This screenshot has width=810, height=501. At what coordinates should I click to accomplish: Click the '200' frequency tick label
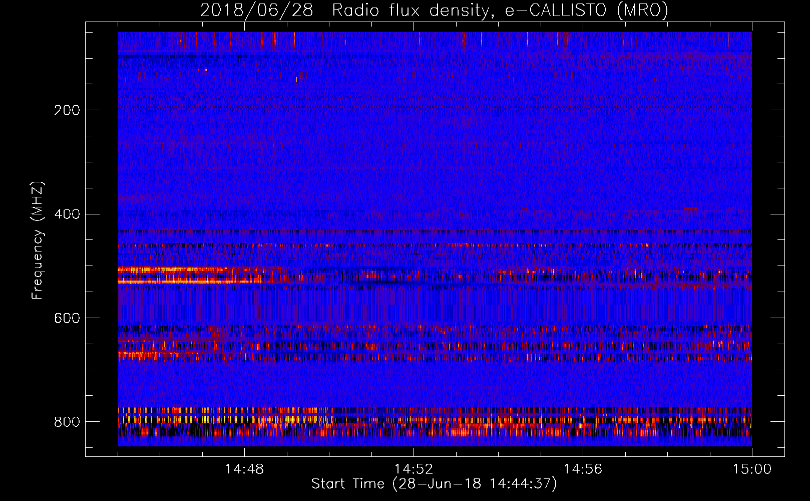point(67,110)
